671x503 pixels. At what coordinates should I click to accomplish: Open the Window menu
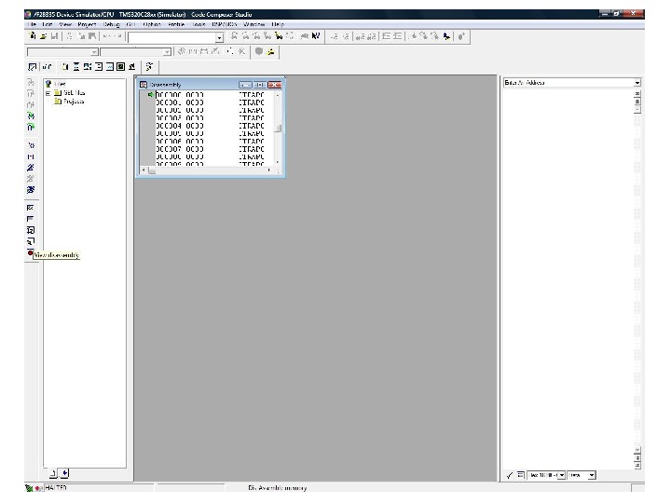click(x=254, y=24)
